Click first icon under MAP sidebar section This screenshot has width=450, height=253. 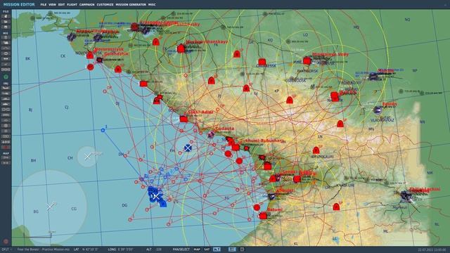click(6, 157)
